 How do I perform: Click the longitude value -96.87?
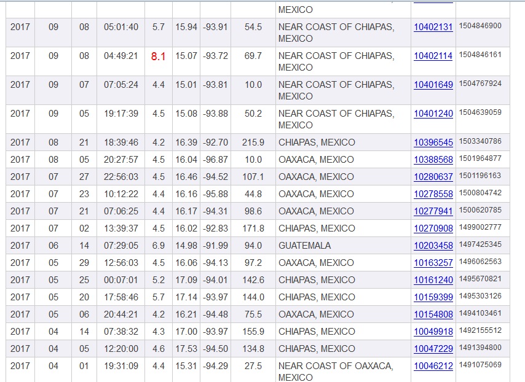(215, 160)
